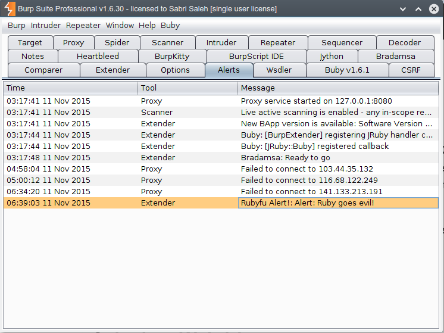Click the Burp Suite lightning logo icon
The image size is (444, 333).
click(9, 9)
